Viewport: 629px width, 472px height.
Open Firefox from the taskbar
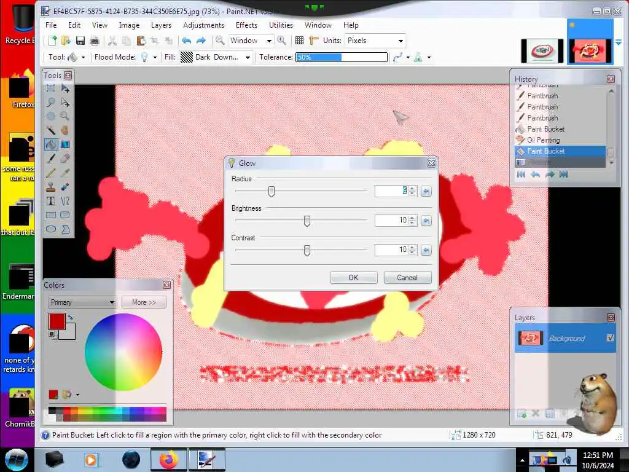pos(168,460)
